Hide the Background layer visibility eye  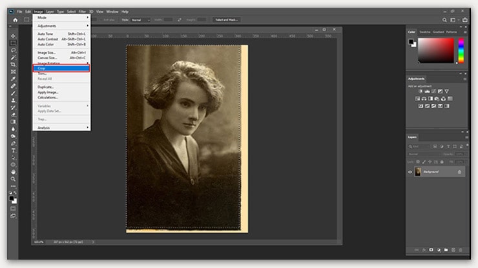(x=410, y=172)
